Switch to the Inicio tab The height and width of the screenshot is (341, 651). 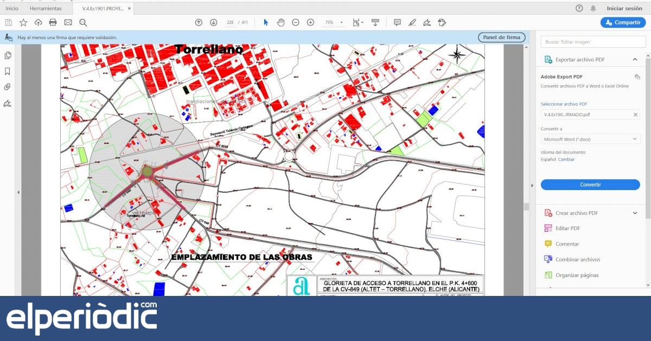(12, 9)
